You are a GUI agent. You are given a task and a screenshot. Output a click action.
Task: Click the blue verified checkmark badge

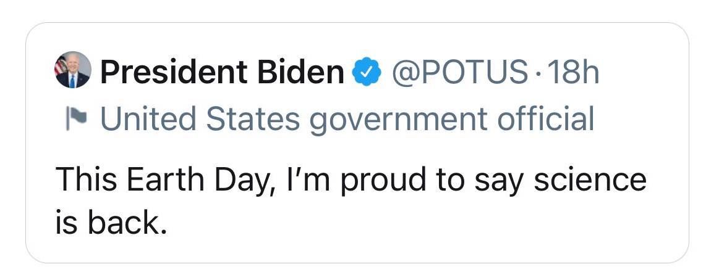(367, 73)
